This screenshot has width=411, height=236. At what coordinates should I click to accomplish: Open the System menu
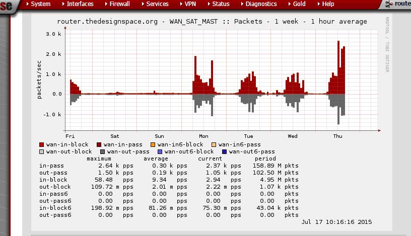(40, 4)
